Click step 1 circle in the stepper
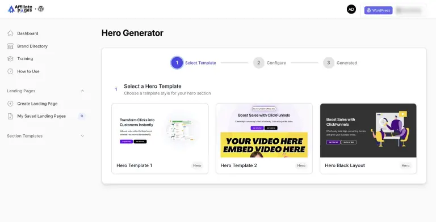Image resolution: width=436 pixels, height=222 pixels. tap(177, 63)
